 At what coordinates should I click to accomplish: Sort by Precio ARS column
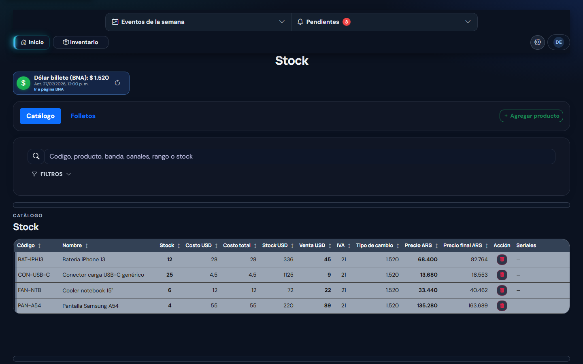[436, 245]
